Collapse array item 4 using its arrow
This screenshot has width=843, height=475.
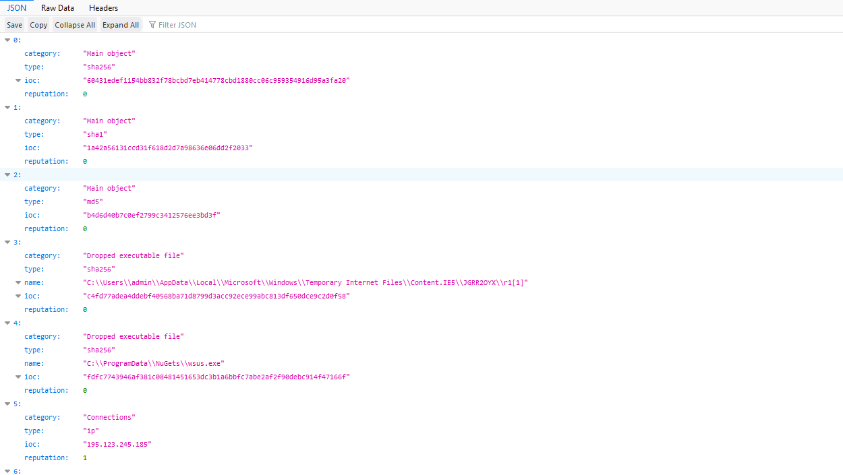click(x=7, y=323)
